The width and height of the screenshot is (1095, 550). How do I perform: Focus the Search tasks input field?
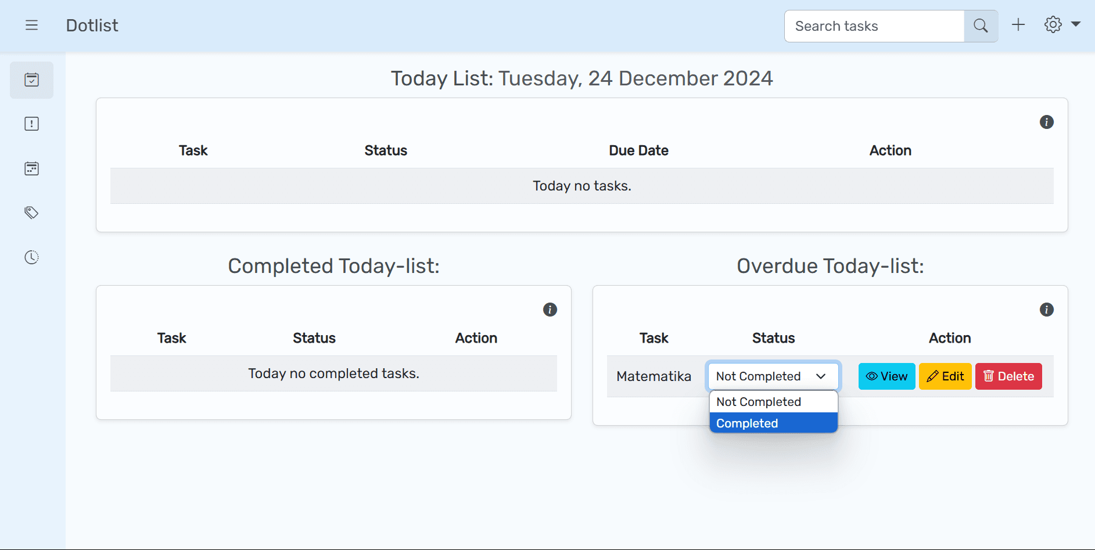pyautogui.click(x=874, y=26)
